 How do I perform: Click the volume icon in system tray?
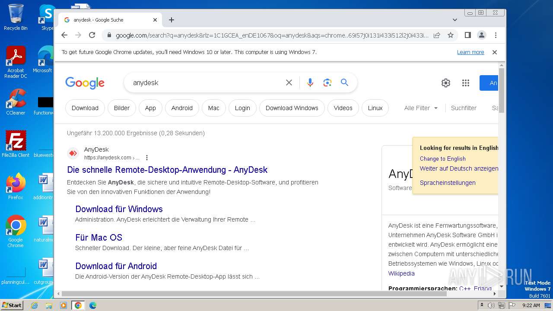click(491, 305)
